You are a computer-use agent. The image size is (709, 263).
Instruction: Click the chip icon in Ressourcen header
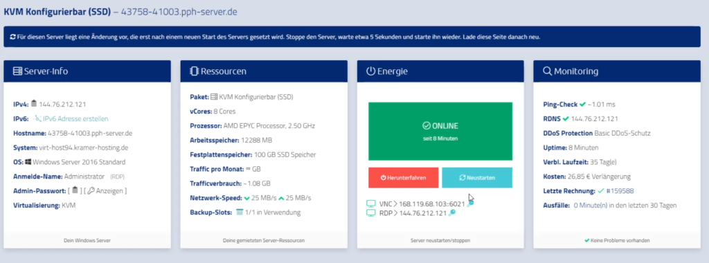click(x=194, y=71)
